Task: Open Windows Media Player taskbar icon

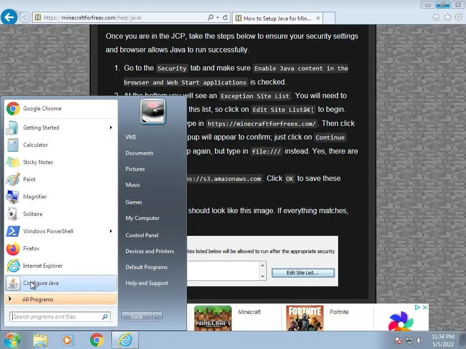Action: click(x=68, y=340)
